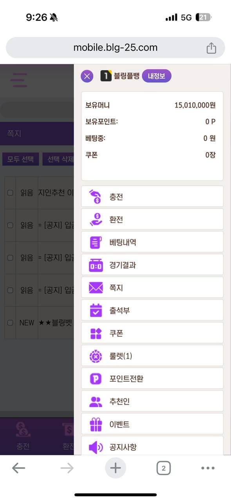Viewport: 231px width, 501px height.
Task: Click the 모두 선택 button
Action: tap(20, 159)
